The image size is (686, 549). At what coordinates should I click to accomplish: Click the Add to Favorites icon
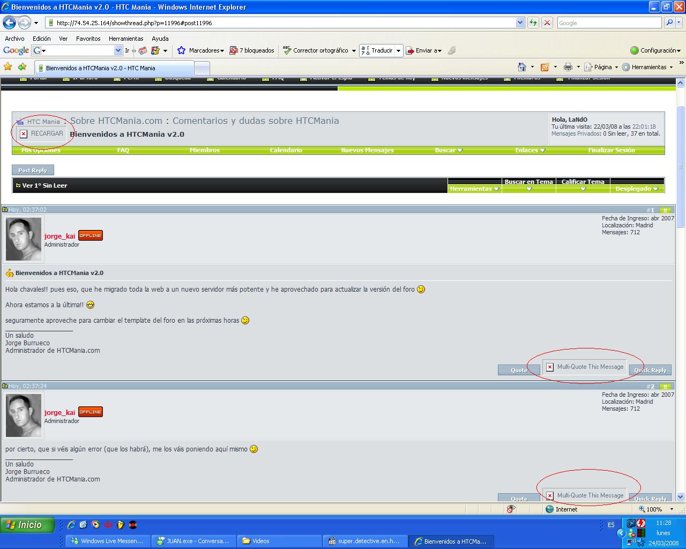[22, 67]
